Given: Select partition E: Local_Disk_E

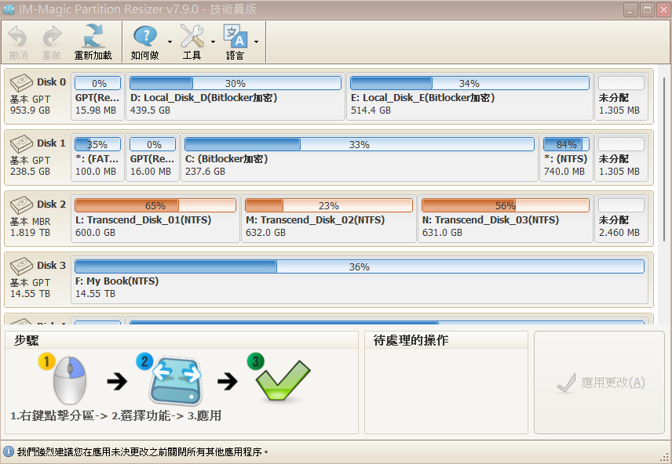Looking at the screenshot, I should [469, 97].
